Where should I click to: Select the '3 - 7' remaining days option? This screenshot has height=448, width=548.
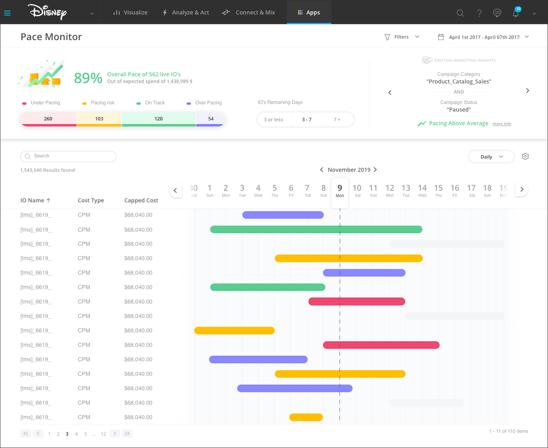pos(306,120)
